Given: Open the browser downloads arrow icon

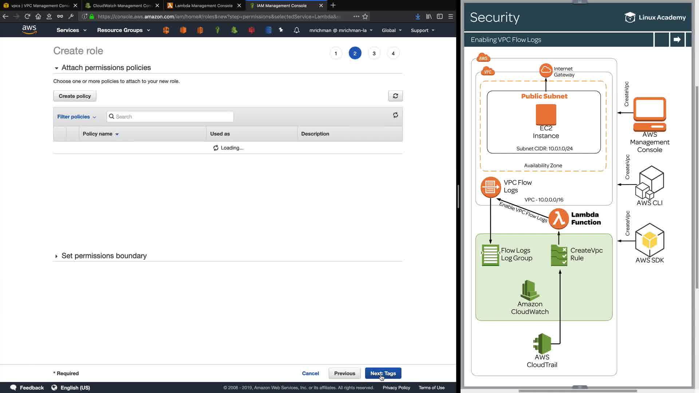Looking at the screenshot, I should [x=418, y=16].
